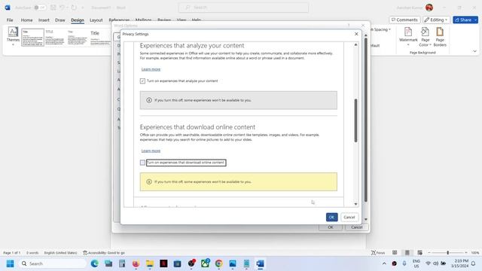This screenshot has height=271, width=482.
Task: Open the Themes gallery
Action: [x=13, y=36]
